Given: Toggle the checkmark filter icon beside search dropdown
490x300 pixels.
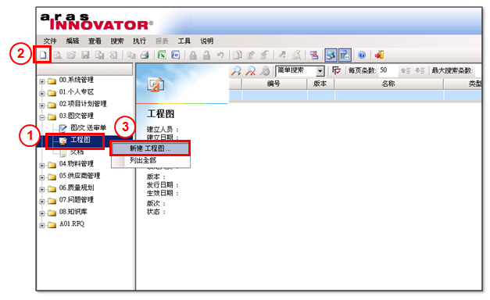Looking at the screenshot, I should point(336,71).
